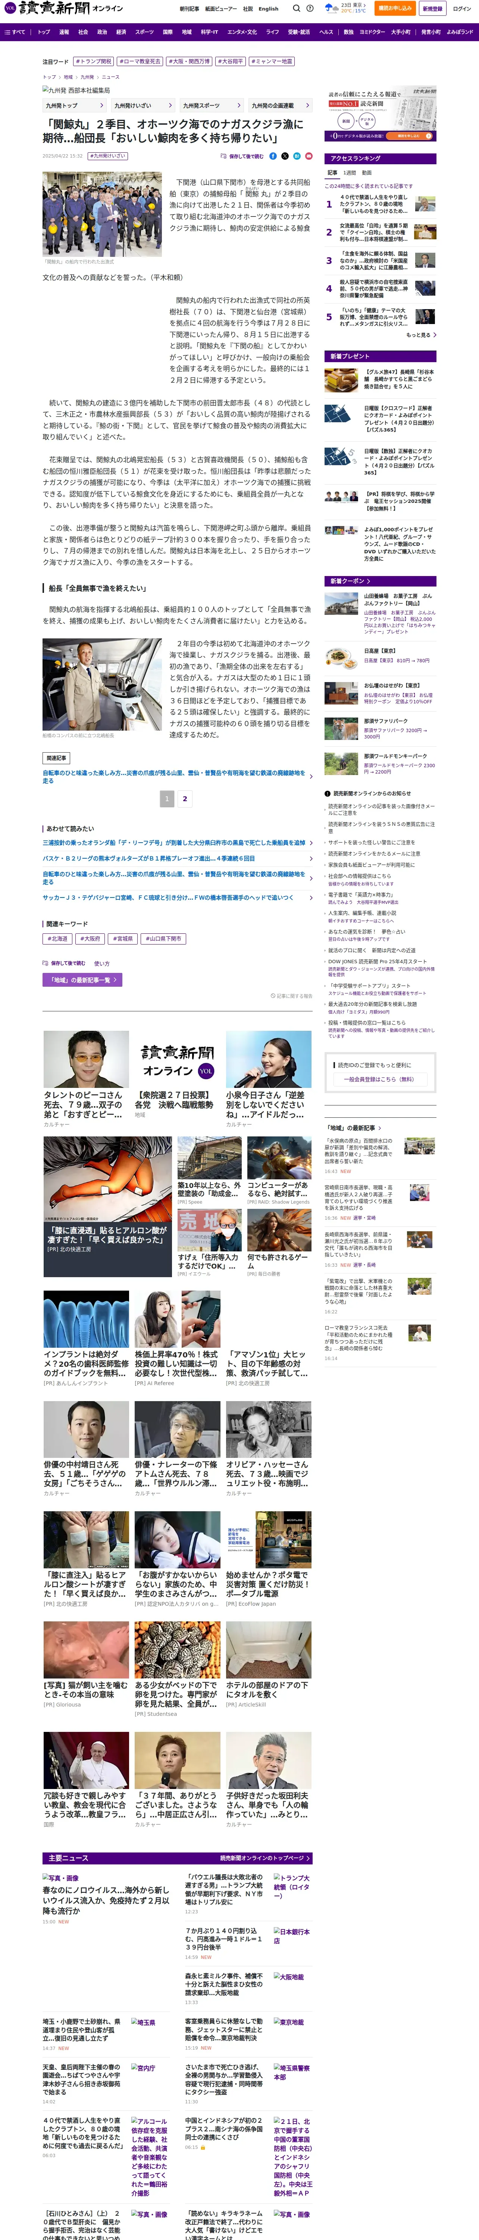Open 朝刊記事 link in top header
The height and width of the screenshot is (2240, 479).
(x=190, y=9)
